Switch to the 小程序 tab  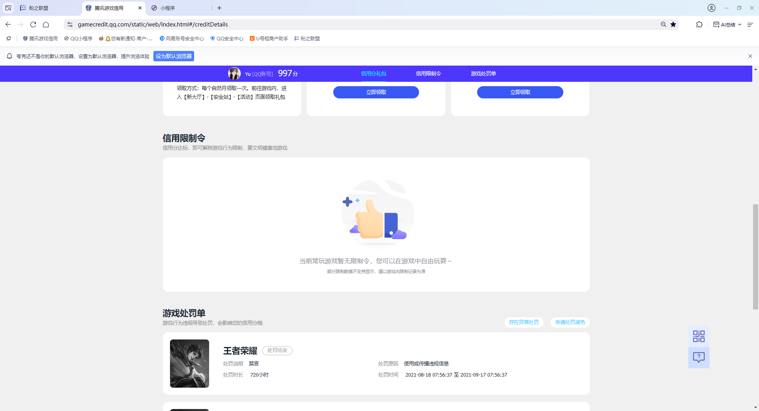pos(178,8)
